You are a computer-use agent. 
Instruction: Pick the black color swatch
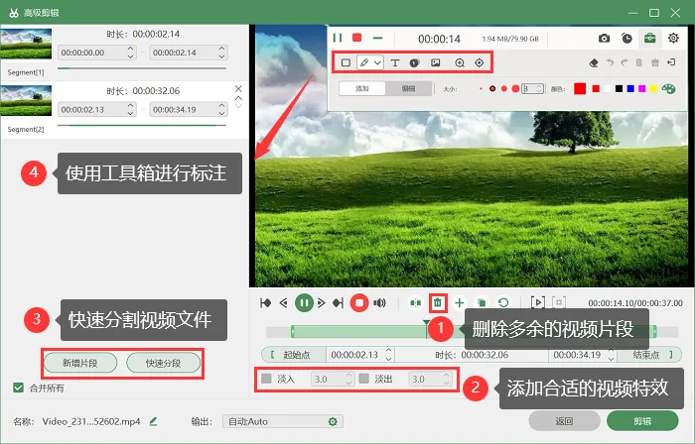point(619,89)
